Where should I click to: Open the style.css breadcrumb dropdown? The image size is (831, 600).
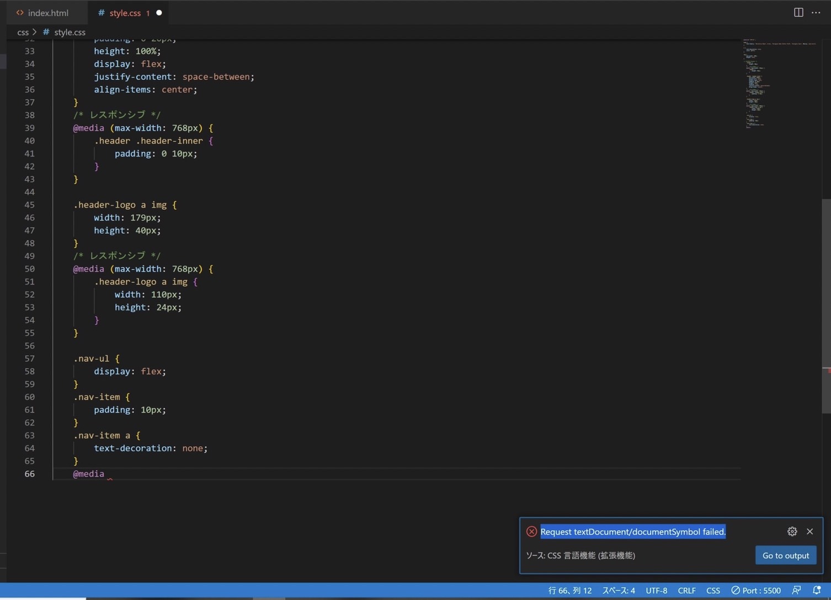(70, 32)
